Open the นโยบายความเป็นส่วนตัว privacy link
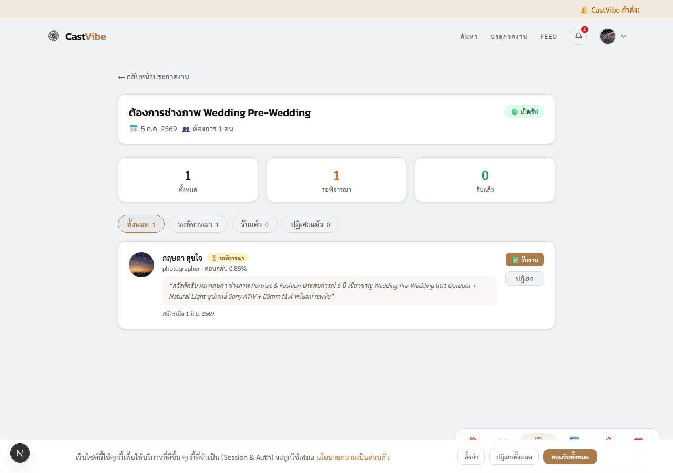This screenshot has width=673, height=473. coord(353,457)
